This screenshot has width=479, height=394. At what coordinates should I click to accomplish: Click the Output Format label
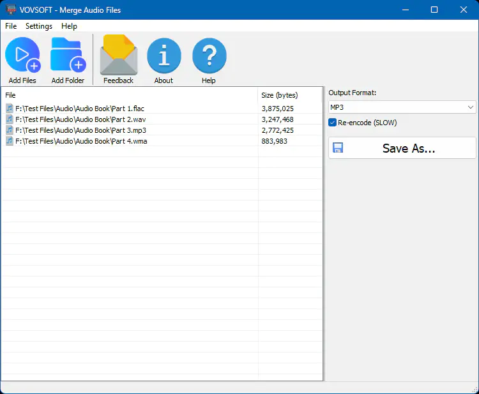pyautogui.click(x=352, y=93)
